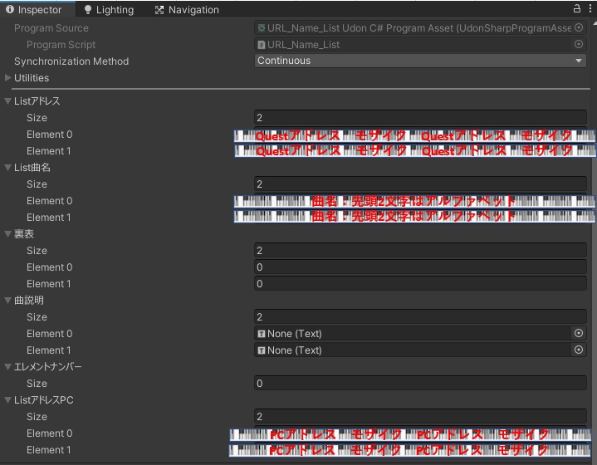
Task: Open the Synchronization Method Continuous dropdown
Action: [420, 61]
